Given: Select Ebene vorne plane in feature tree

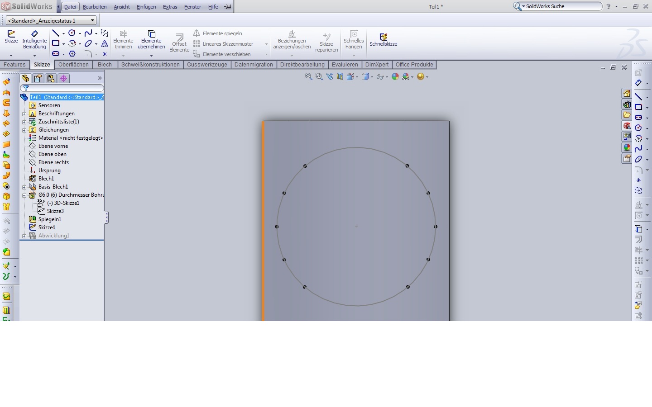Looking at the screenshot, I should tap(53, 146).
